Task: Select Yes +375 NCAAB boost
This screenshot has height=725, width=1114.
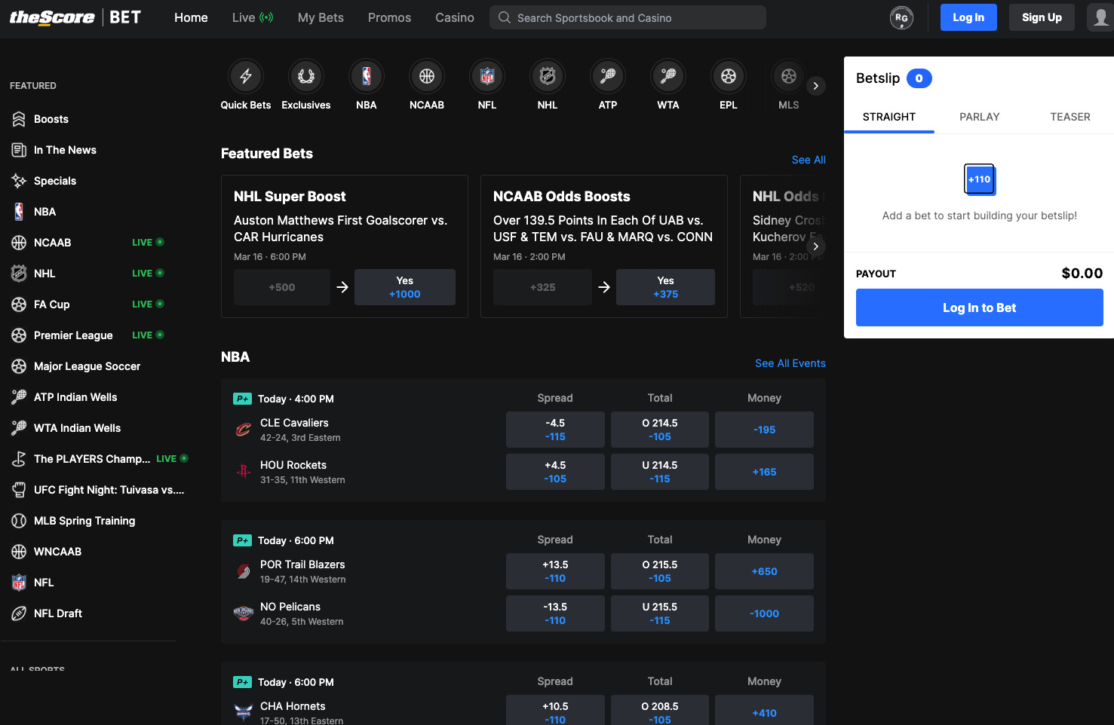Action: pyautogui.click(x=665, y=287)
